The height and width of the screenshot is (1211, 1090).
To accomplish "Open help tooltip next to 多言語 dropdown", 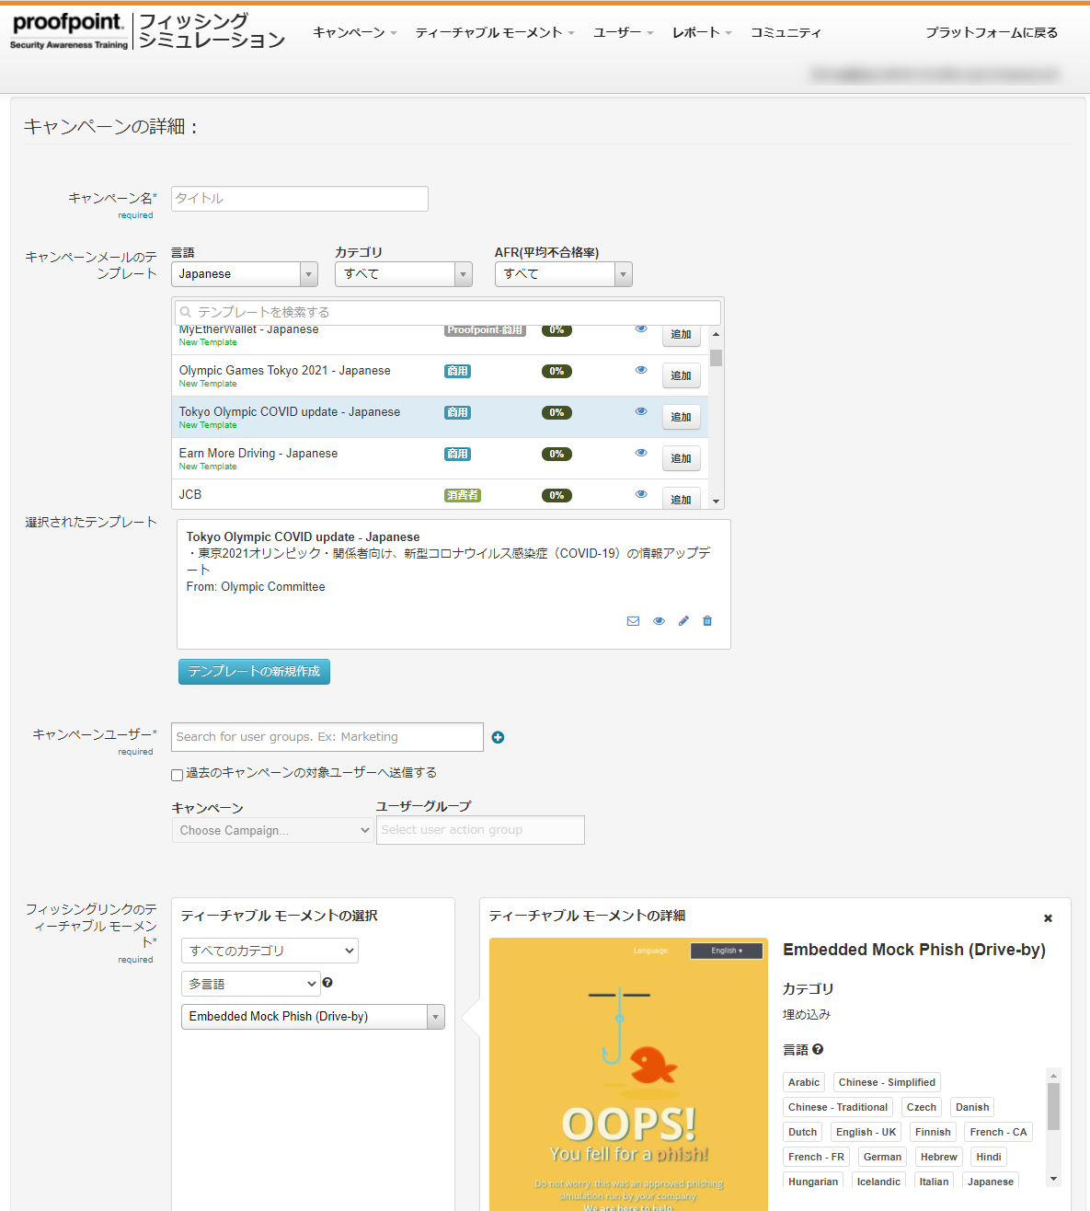I will tap(327, 983).
